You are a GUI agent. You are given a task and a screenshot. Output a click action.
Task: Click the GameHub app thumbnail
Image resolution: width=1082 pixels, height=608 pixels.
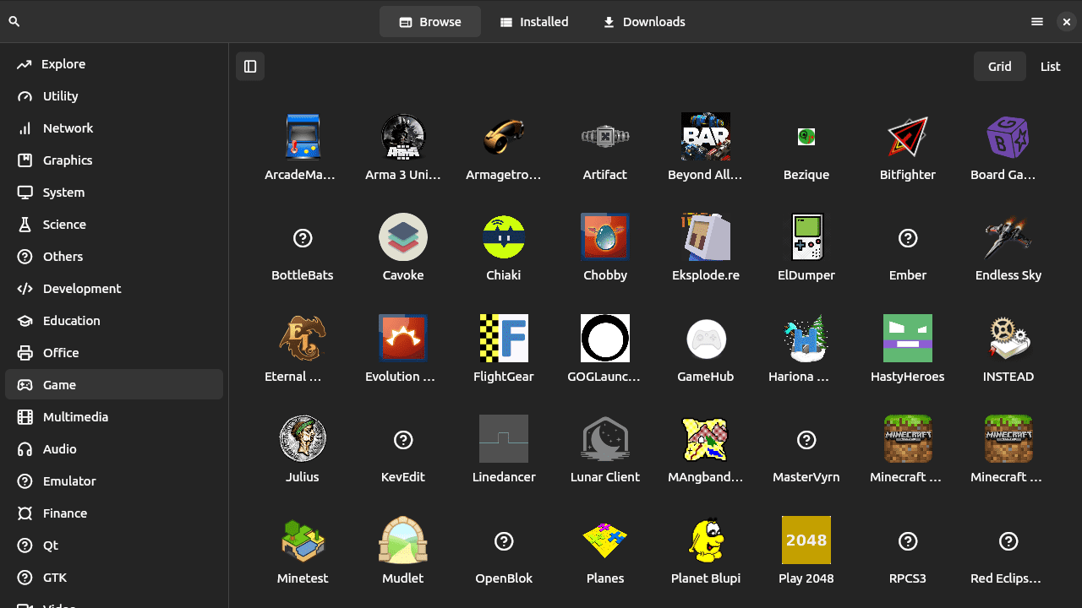click(x=706, y=339)
